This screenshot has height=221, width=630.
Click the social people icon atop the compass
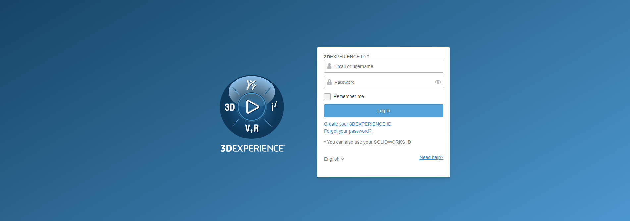click(251, 85)
